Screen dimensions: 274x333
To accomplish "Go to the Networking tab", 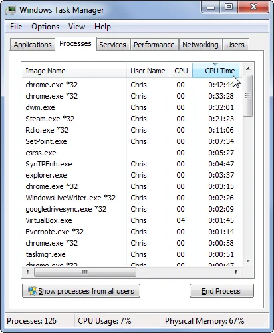I will tap(200, 45).
